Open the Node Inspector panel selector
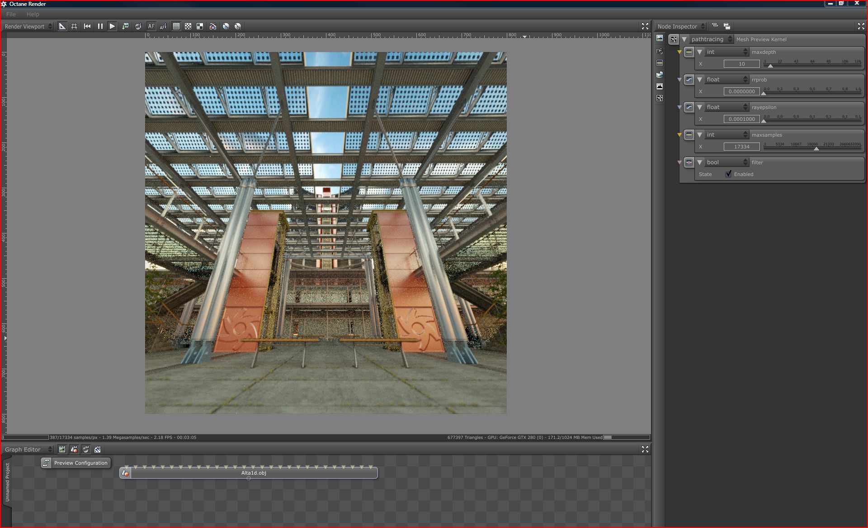Image resolution: width=868 pixels, height=528 pixels. 681,26
